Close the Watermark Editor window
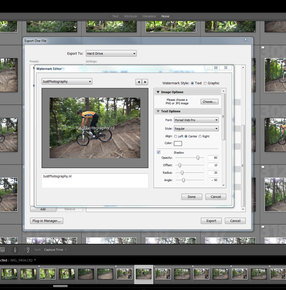 225,68
